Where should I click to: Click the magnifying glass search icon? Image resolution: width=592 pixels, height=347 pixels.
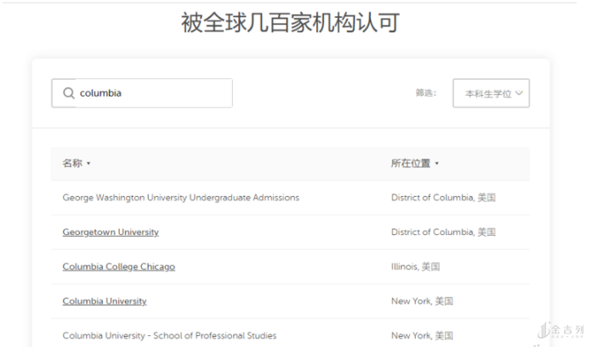[x=68, y=93]
